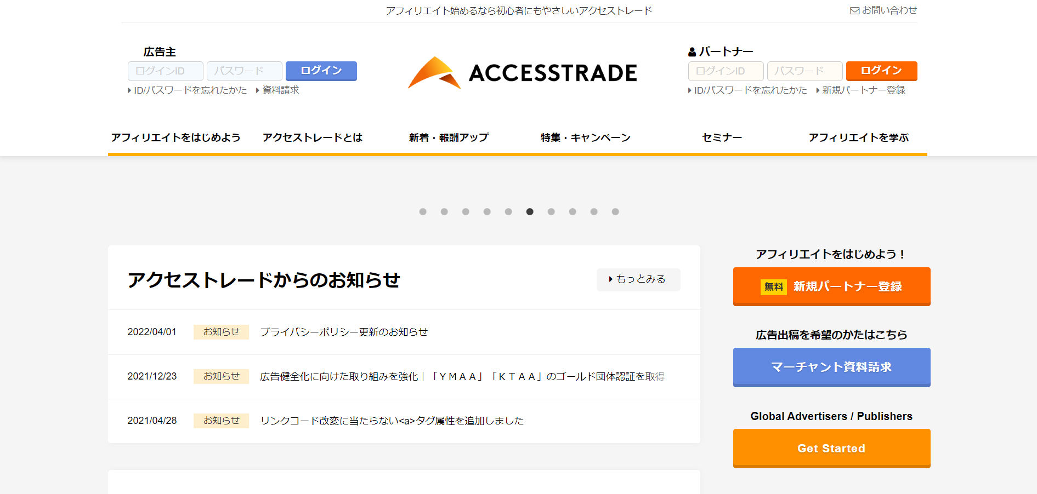This screenshot has height=494, width=1037.
Task: Click お知らせ tag on 2021/12/23 row
Action: 221,376
